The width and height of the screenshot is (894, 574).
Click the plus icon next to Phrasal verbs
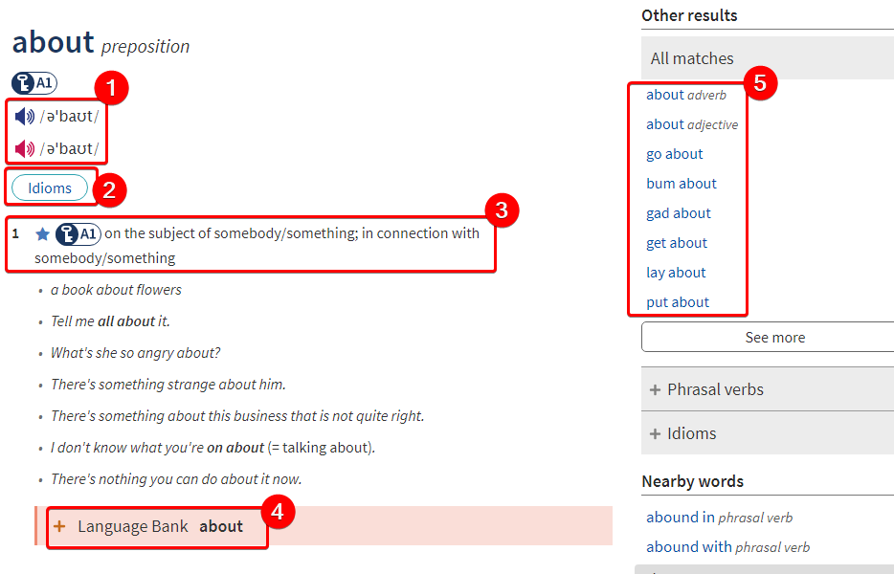(655, 389)
